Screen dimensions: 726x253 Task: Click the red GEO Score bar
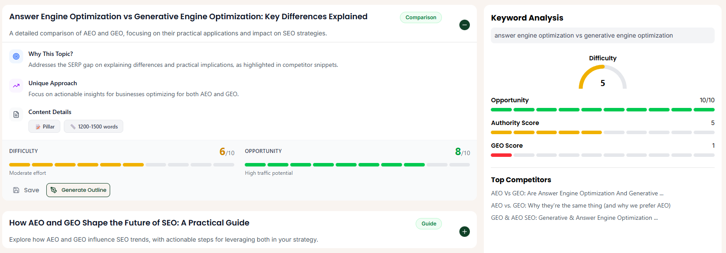pos(501,155)
